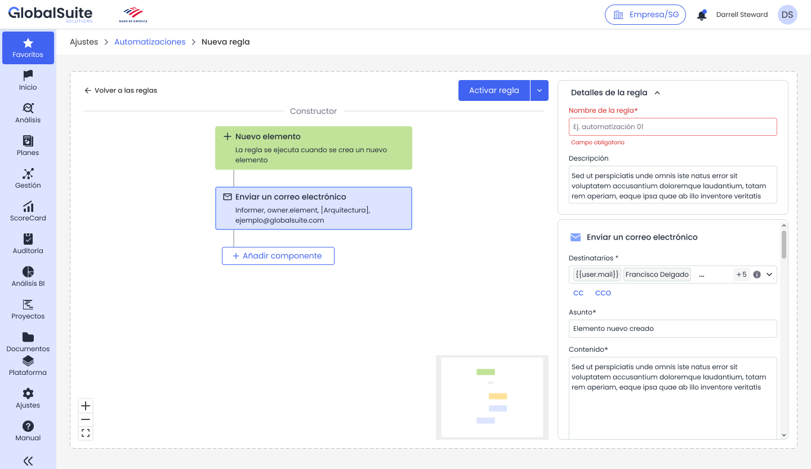Open Favoritos in the sidebar
Viewport: 811px width, 469px height.
(x=28, y=48)
